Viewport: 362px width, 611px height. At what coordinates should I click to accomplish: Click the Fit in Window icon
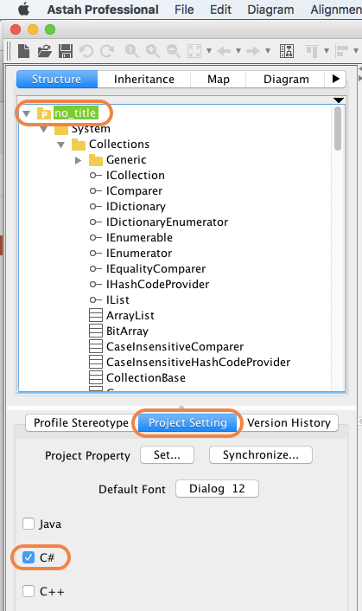pos(194,51)
